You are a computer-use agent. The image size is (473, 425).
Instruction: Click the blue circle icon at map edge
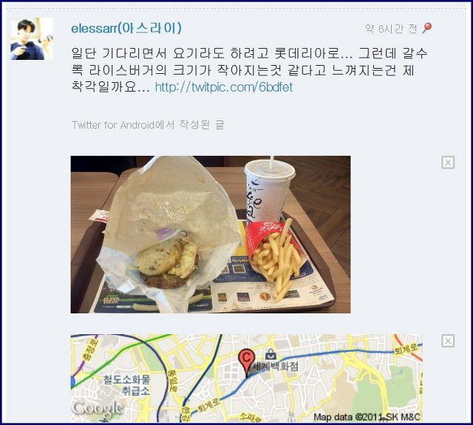tap(72, 382)
